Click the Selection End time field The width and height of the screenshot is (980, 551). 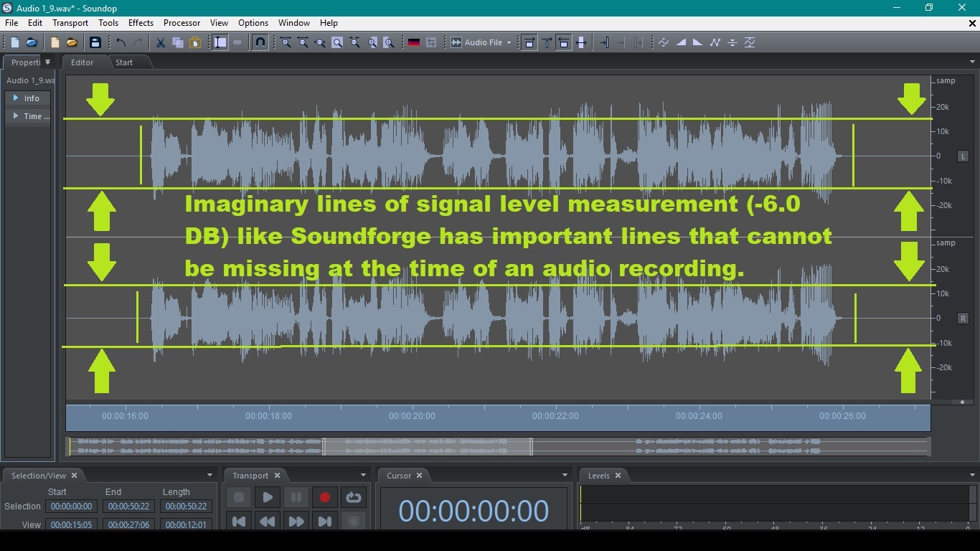[128, 507]
